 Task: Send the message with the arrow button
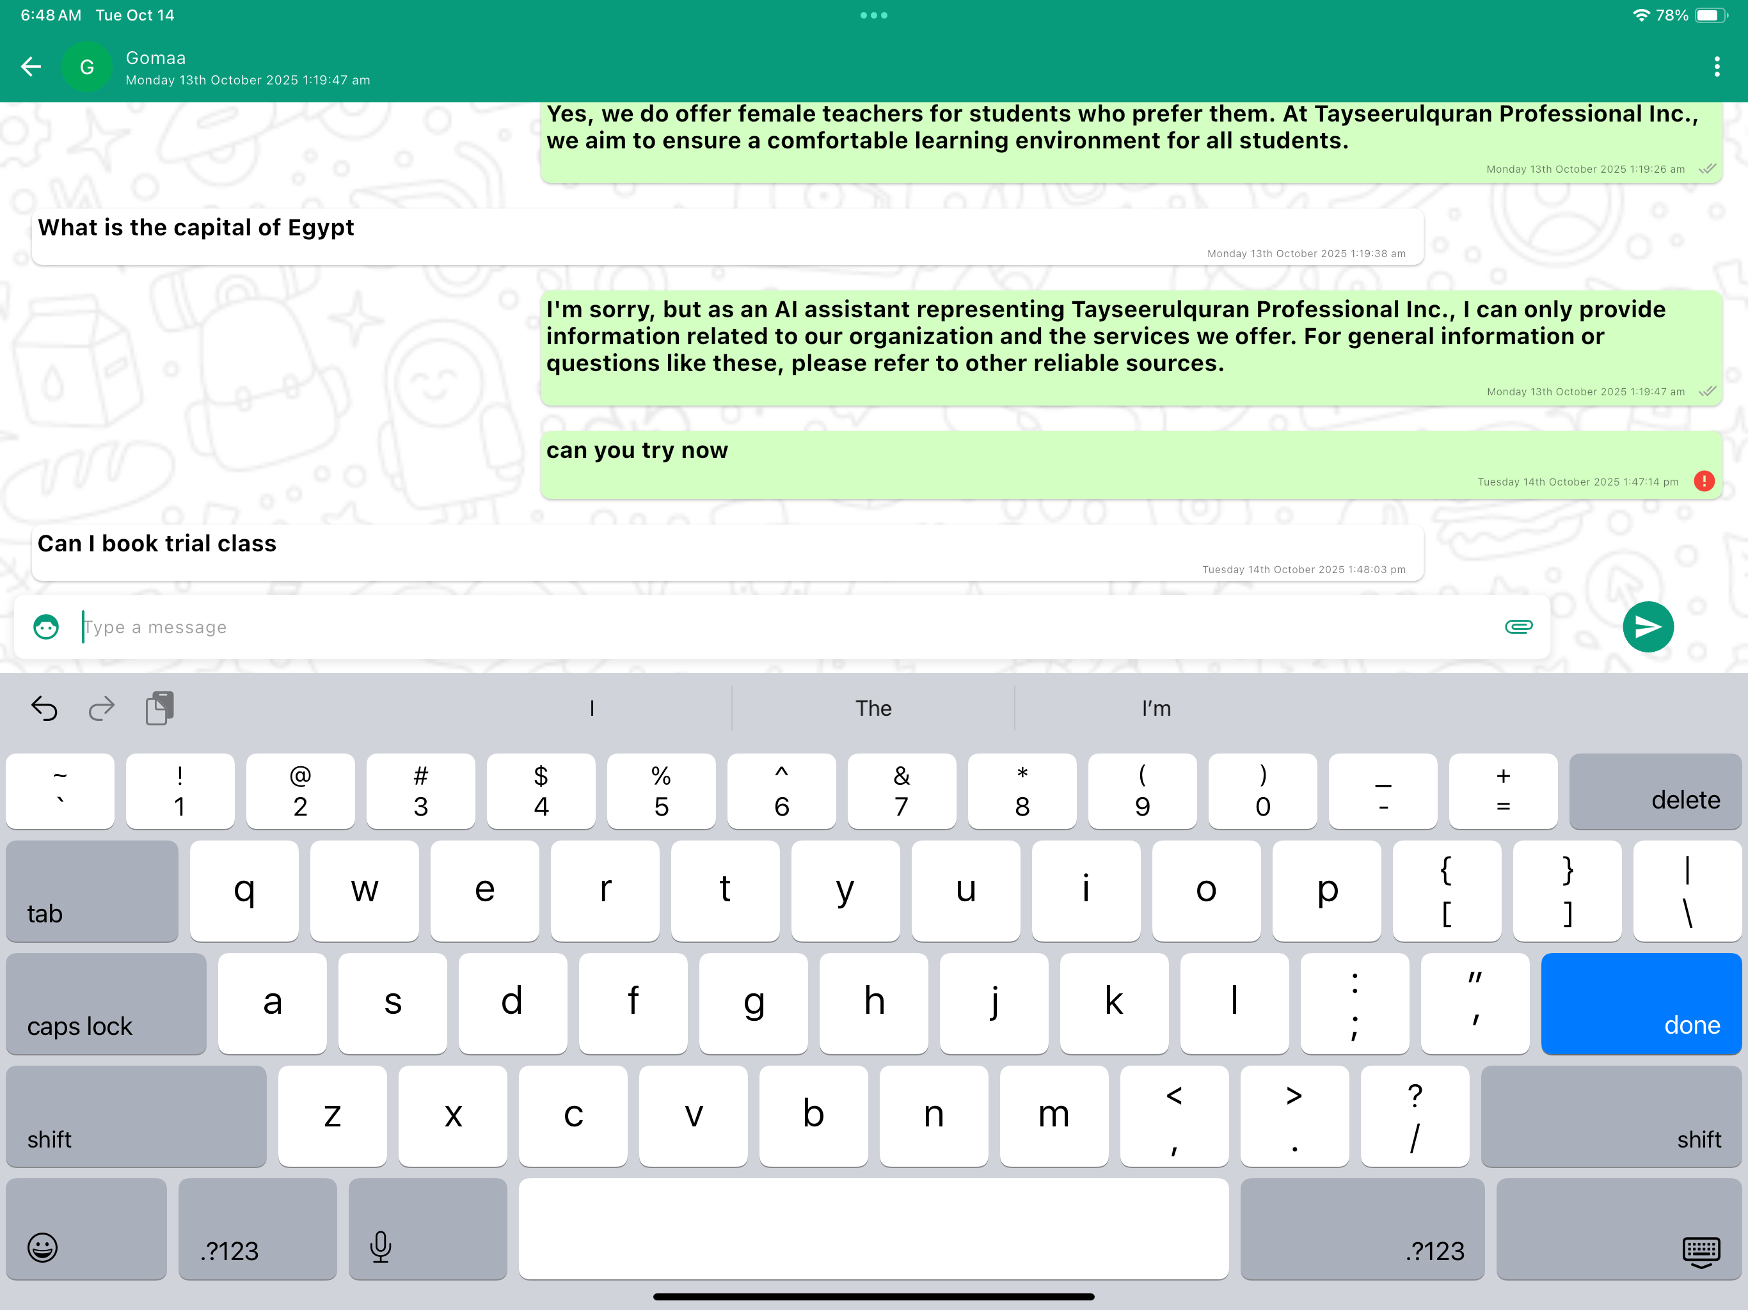[1648, 627]
